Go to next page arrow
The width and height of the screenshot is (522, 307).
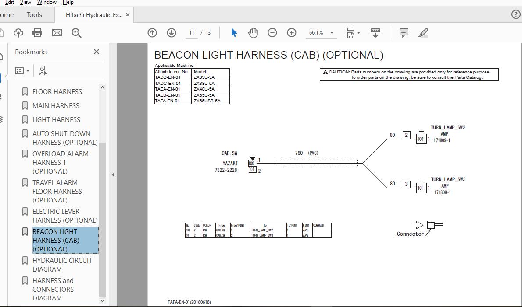(172, 33)
